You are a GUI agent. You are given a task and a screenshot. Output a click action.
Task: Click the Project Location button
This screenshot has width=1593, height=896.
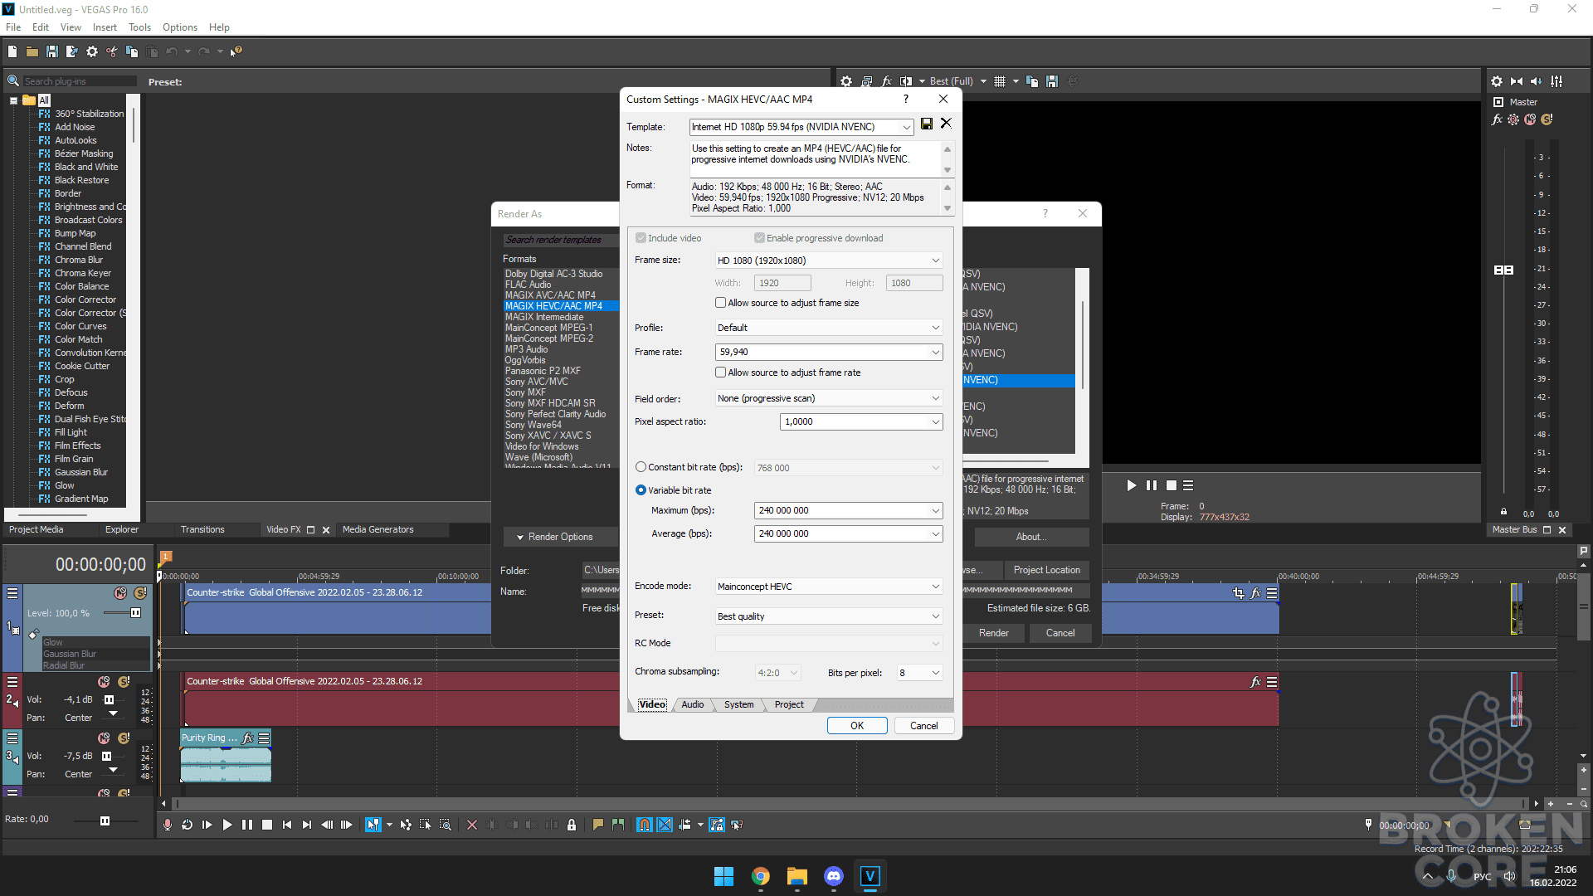pyautogui.click(x=1046, y=570)
